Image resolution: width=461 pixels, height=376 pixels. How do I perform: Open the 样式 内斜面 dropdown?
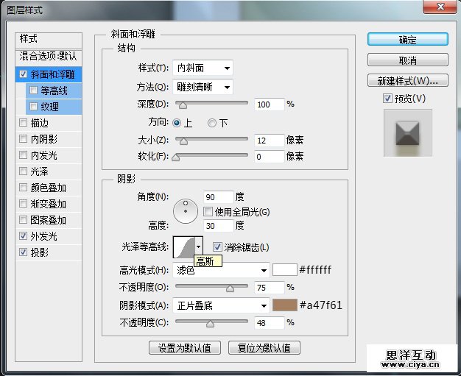(x=203, y=68)
